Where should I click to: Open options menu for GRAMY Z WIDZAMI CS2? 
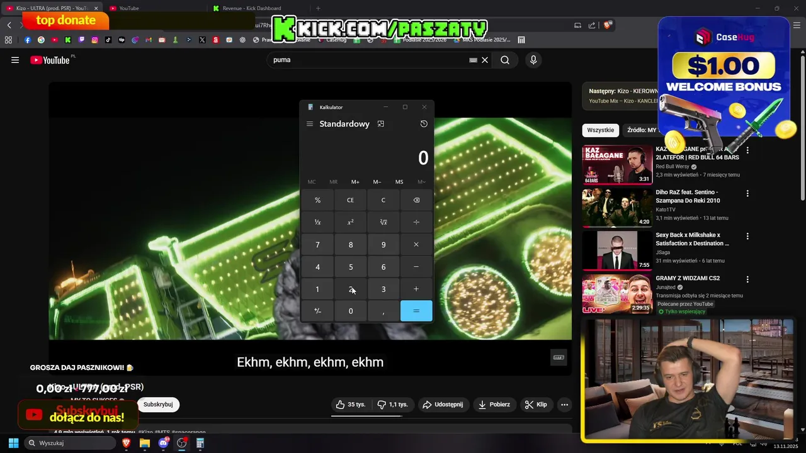747,279
